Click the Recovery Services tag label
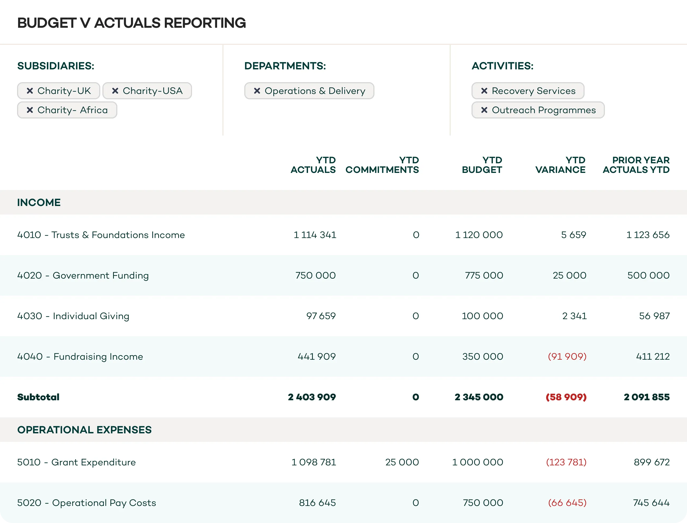The height and width of the screenshot is (523, 687). (x=534, y=91)
